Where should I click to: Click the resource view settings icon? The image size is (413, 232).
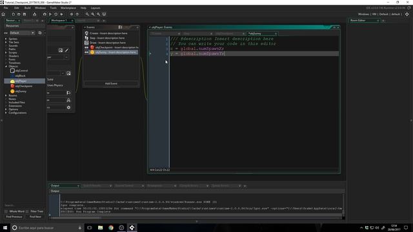click(x=40, y=33)
